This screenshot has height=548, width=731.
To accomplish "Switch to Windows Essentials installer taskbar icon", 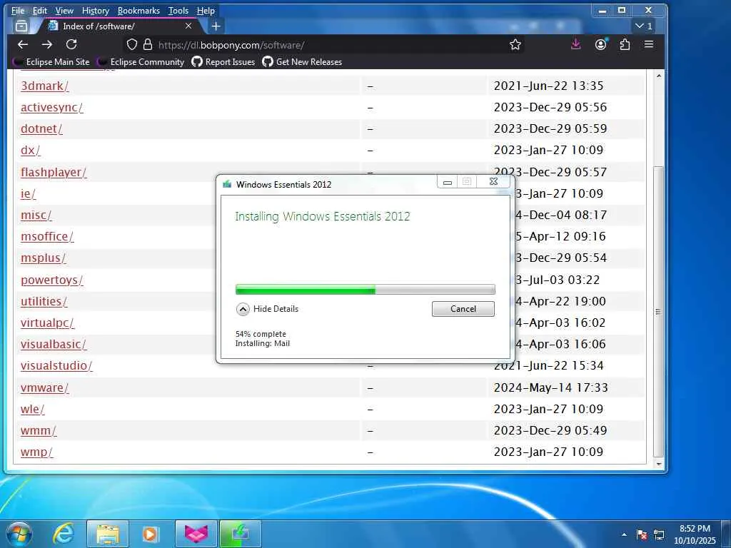I will pos(240,534).
